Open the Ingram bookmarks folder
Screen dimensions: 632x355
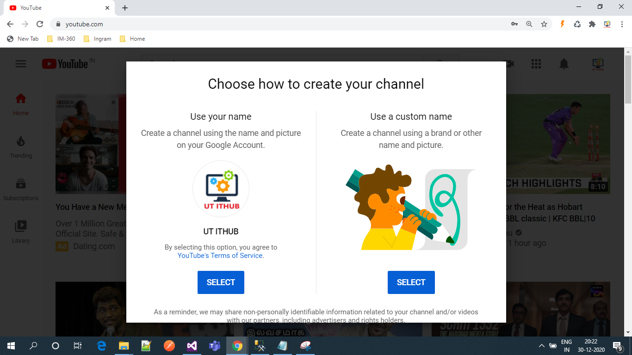click(97, 39)
